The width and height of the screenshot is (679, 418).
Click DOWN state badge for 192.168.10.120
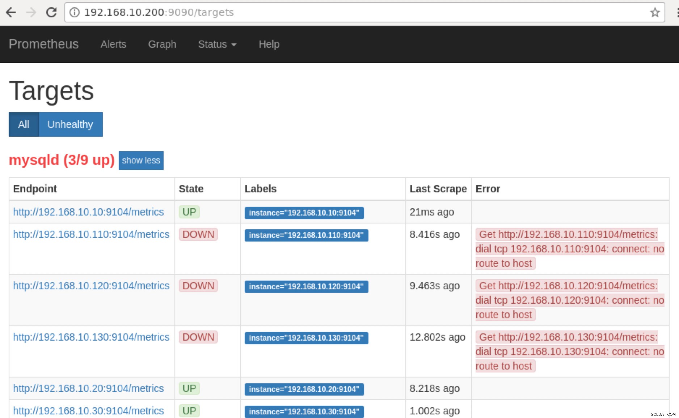click(198, 286)
